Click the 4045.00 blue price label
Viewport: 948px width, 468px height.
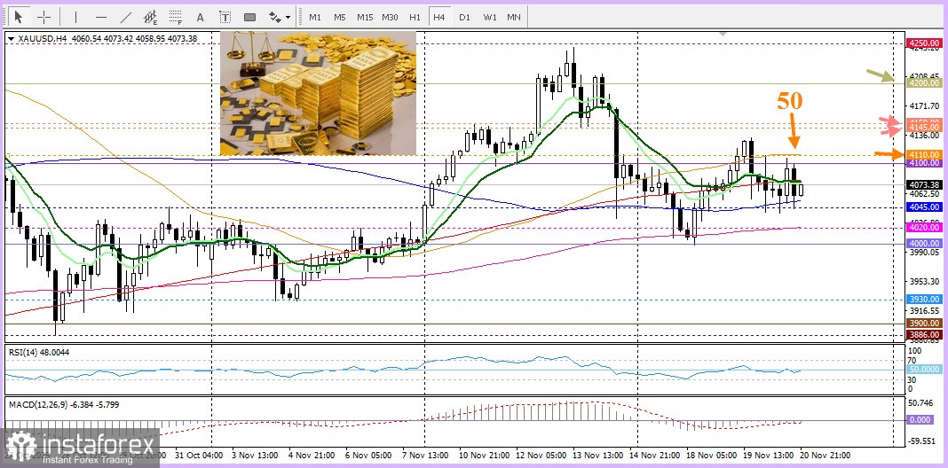924,207
